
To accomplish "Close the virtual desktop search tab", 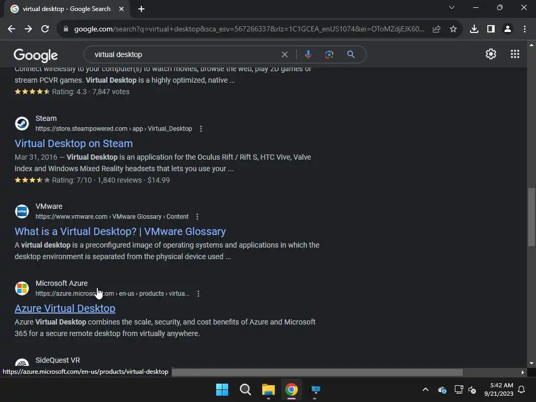I will (121, 9).
